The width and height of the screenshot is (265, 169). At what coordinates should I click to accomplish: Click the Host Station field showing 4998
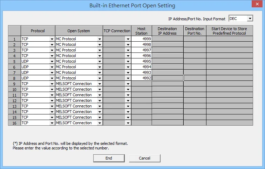point(142,44)
